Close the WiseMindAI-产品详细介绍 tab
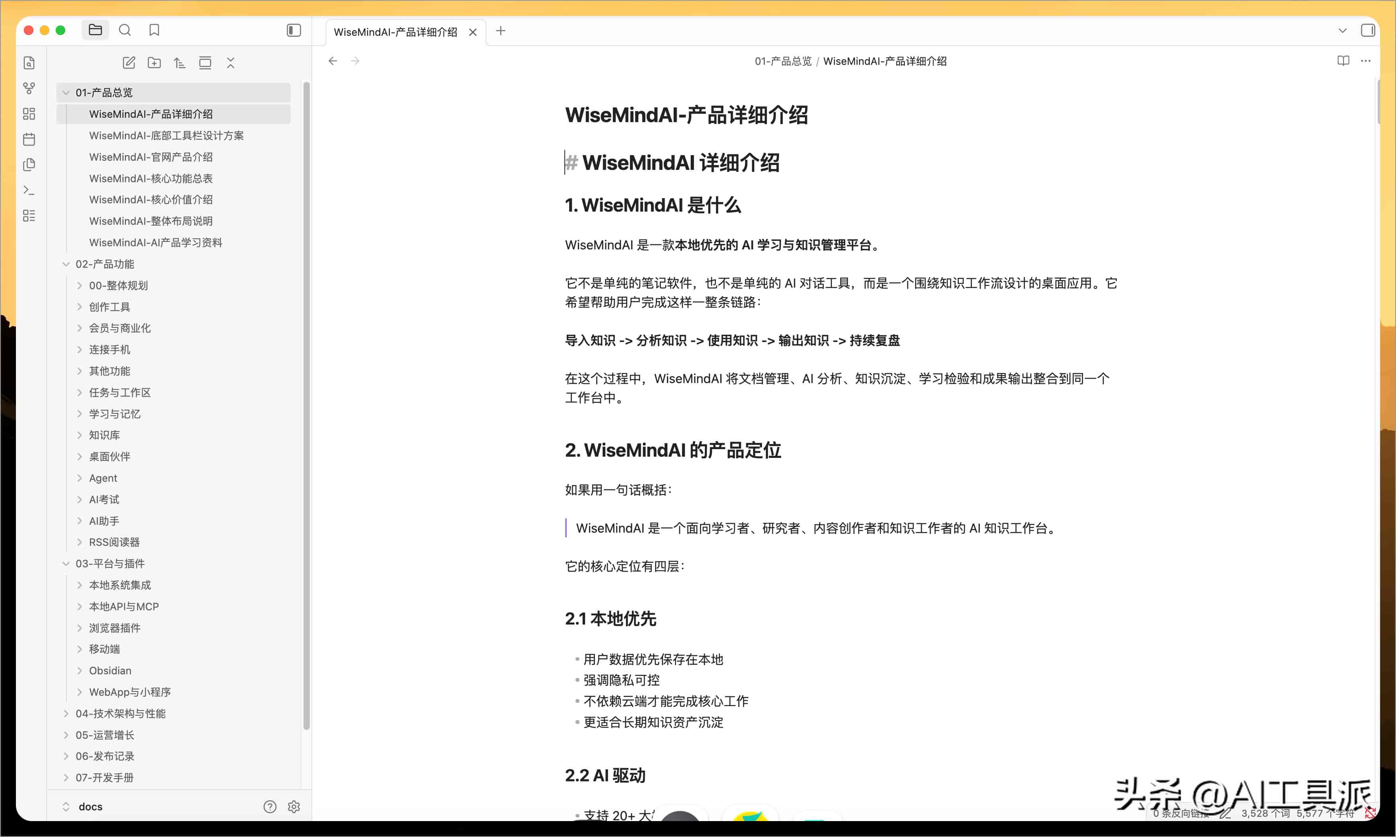 tap(473, 32)
